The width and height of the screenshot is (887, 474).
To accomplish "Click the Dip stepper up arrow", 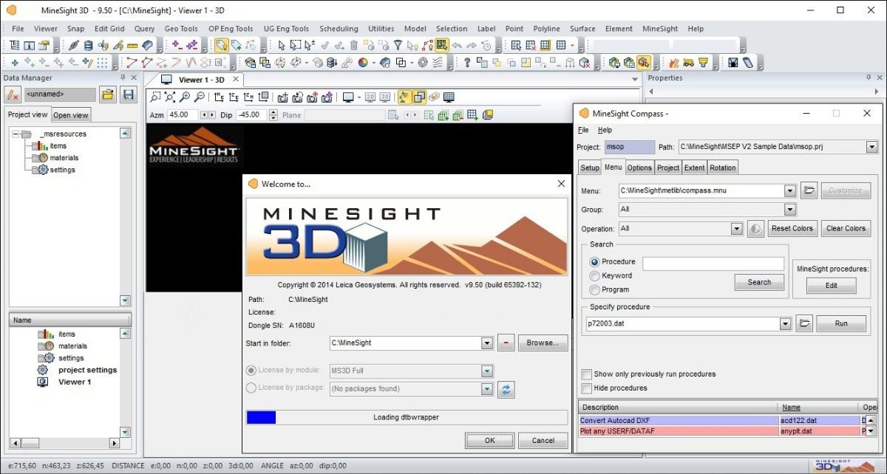I will point(273,112).
